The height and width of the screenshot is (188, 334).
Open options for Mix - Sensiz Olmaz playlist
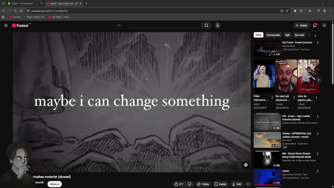pyautogui.click(x=318, y=154)
